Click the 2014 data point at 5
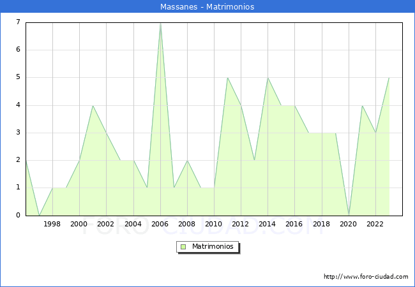 268,78
